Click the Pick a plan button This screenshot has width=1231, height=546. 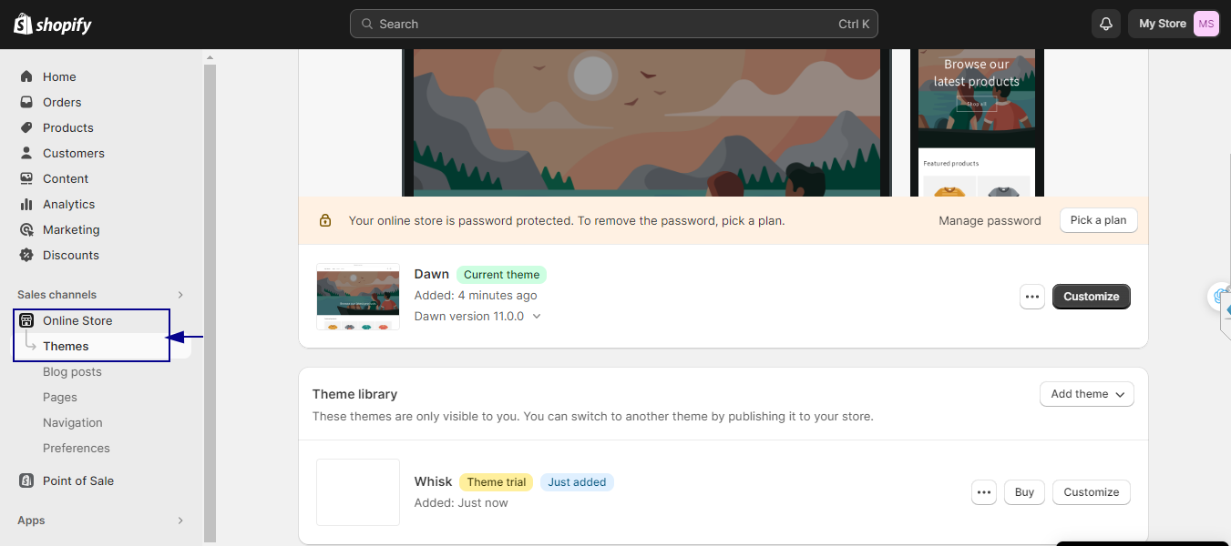coord(1098,220)
